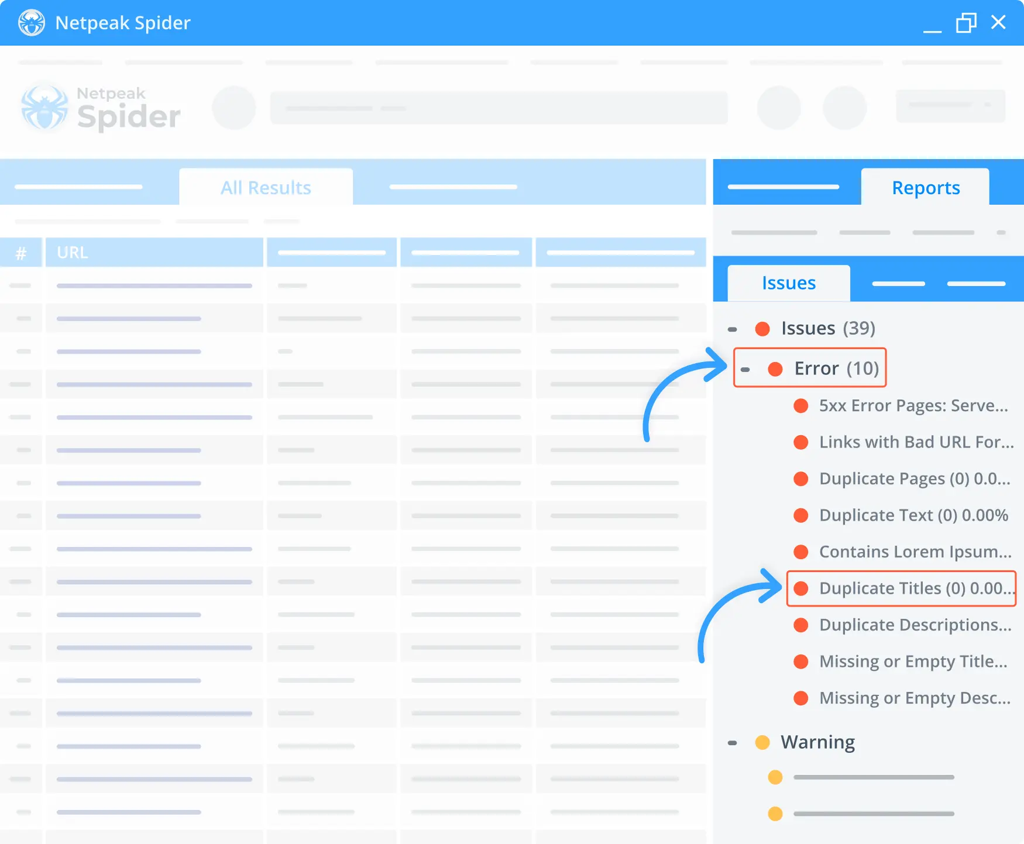1024x844 pixels.
Task: Open Missing or Empty Title issue
Action: [913, 661]
